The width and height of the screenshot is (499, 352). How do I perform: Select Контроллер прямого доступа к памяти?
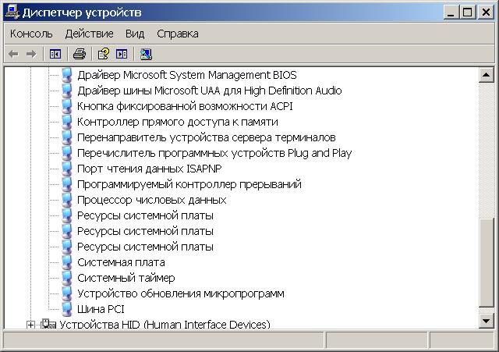pos(178,122)
